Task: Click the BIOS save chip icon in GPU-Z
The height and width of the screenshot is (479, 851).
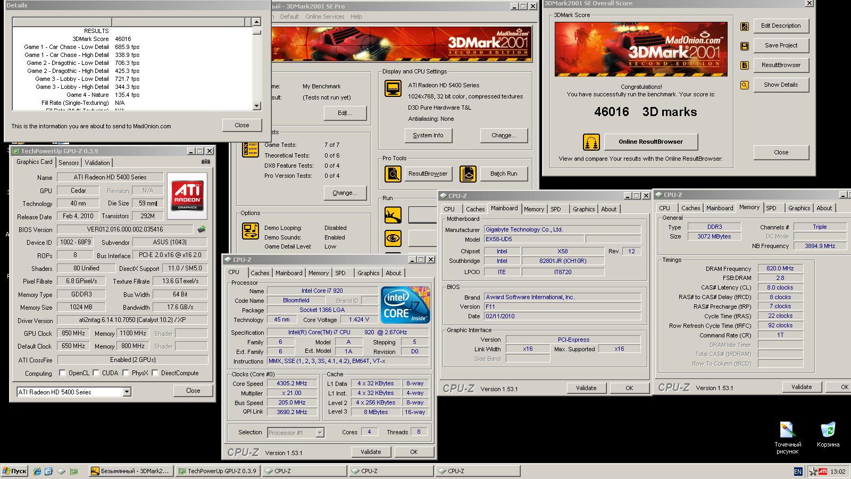Action: (201, 229)
